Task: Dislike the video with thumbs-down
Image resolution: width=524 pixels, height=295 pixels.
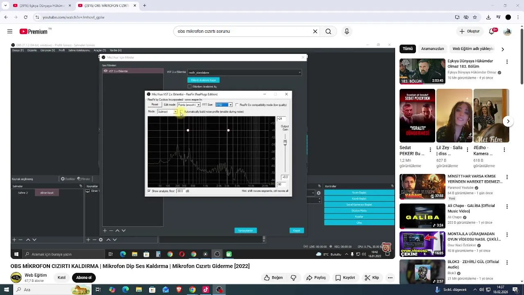Action: 294,277
